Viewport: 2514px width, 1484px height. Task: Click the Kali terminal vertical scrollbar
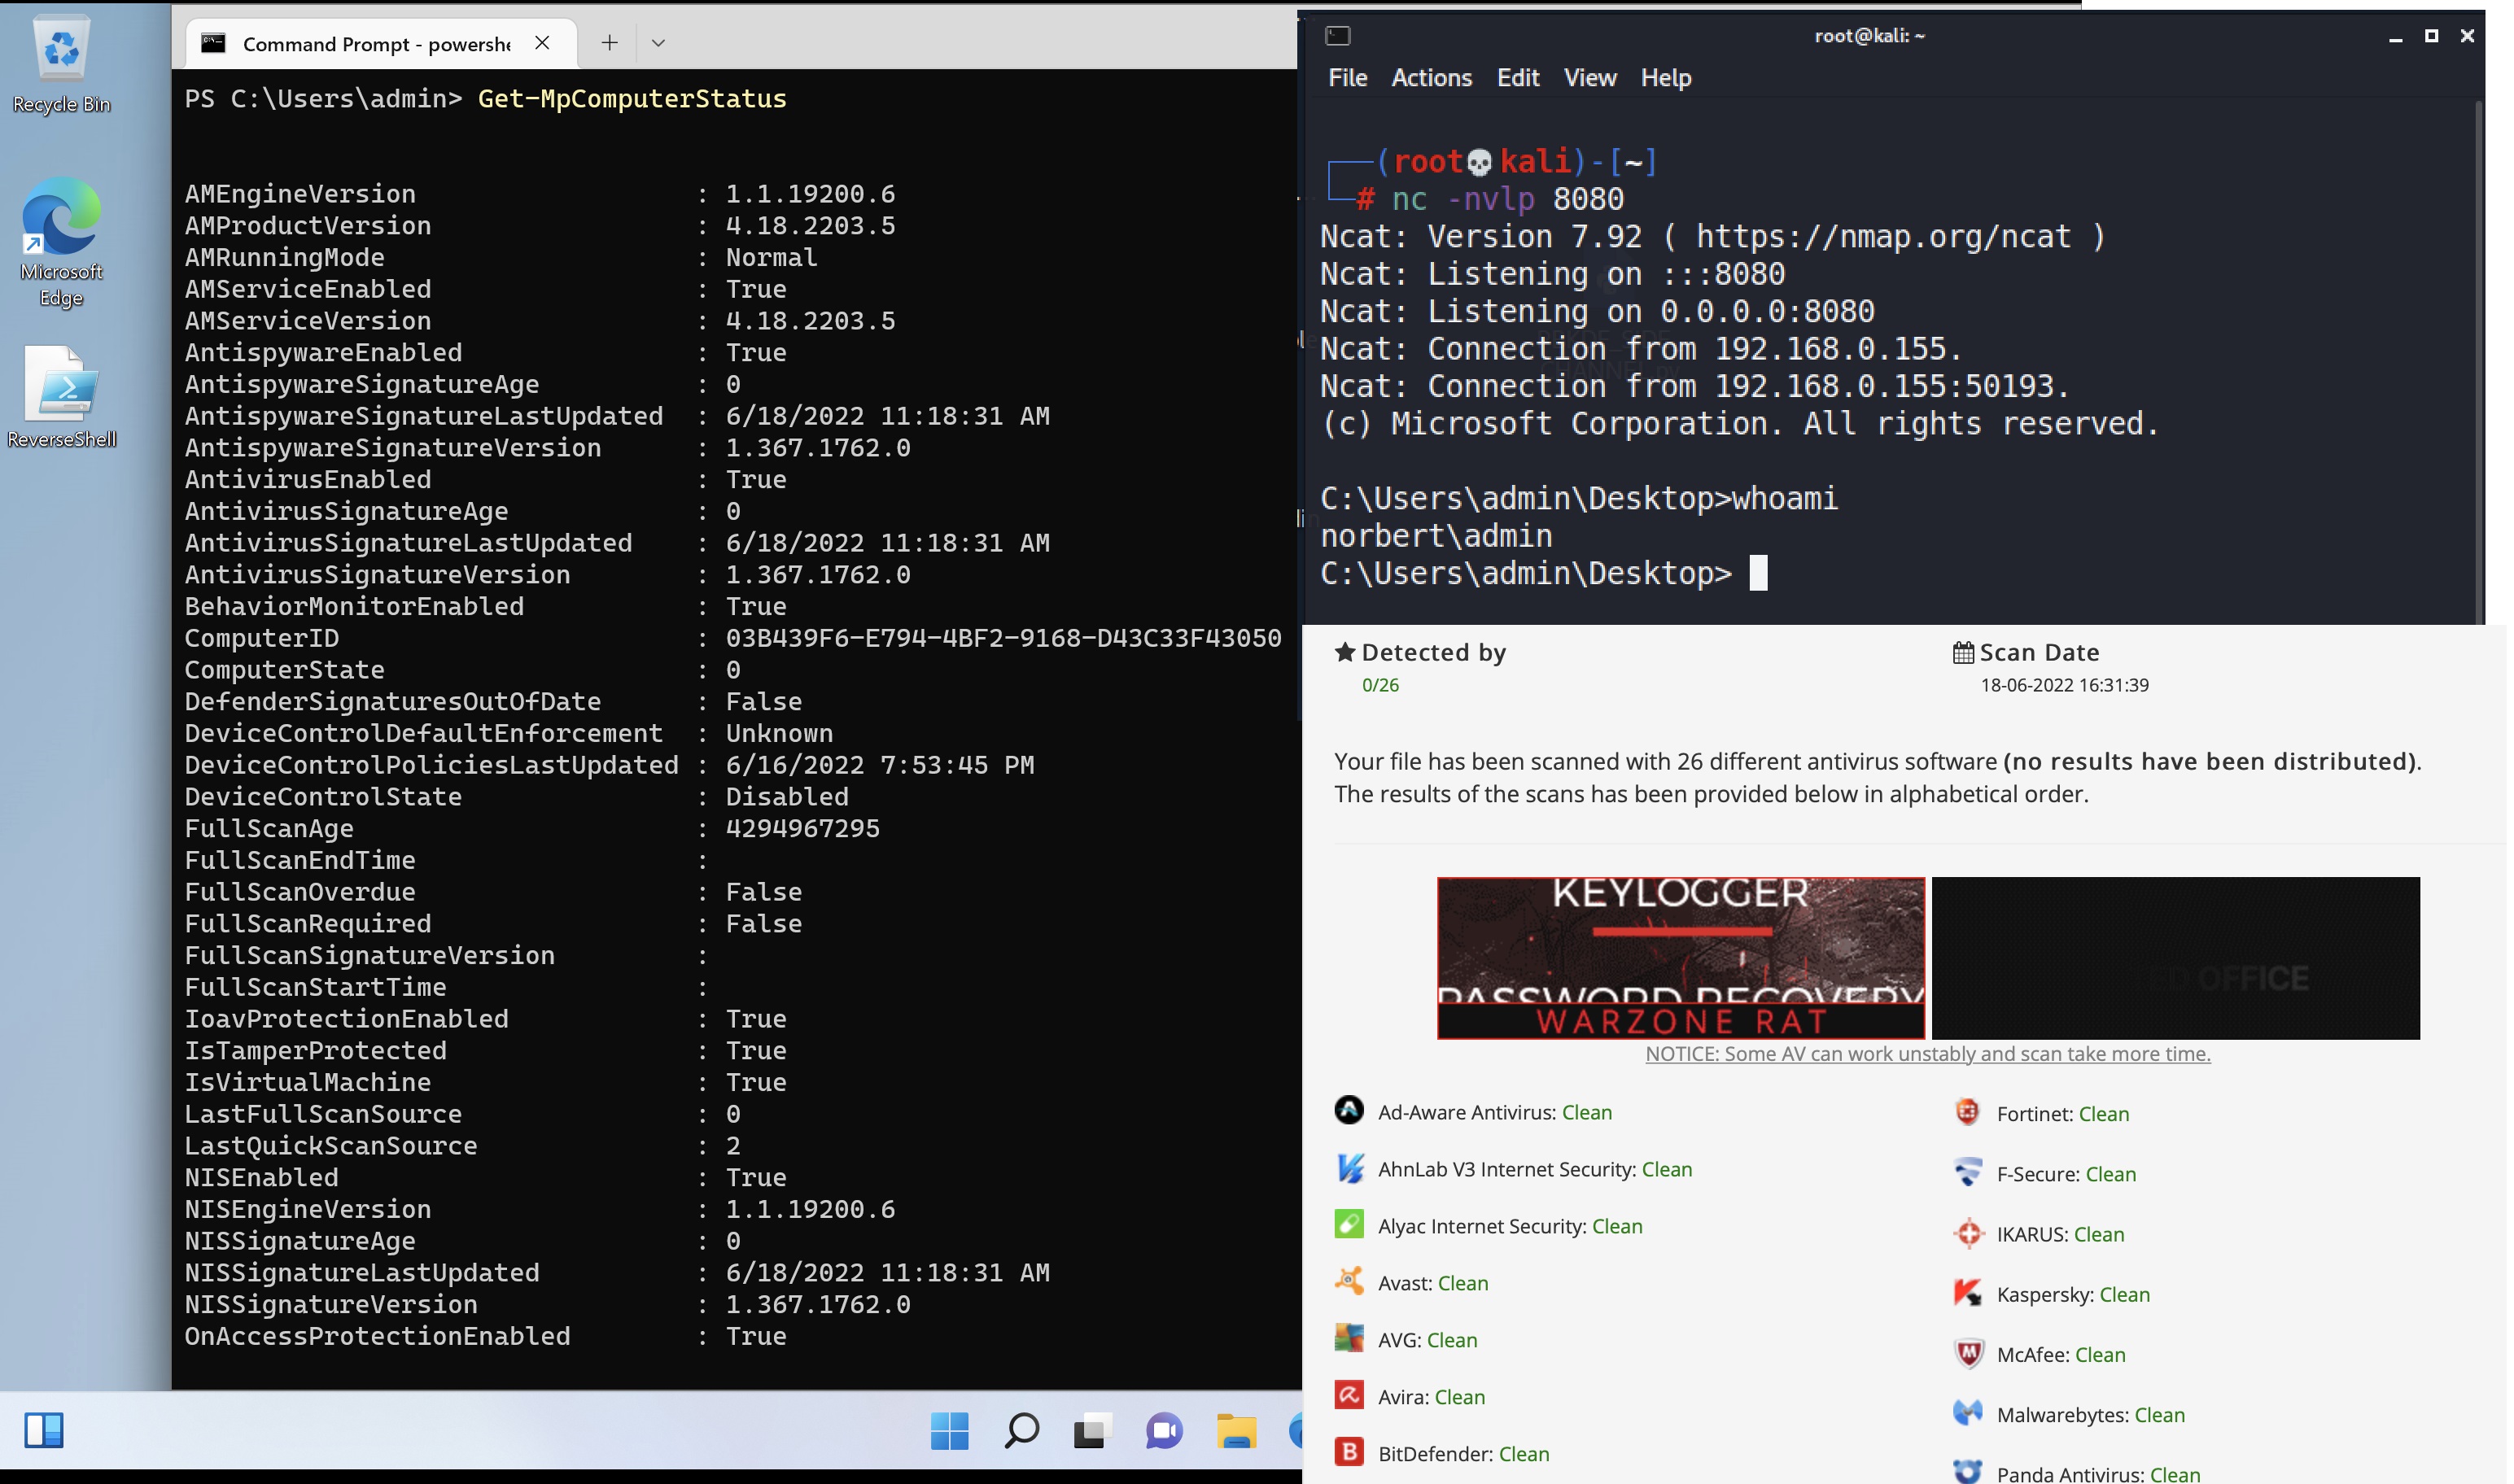[2478, 360]
